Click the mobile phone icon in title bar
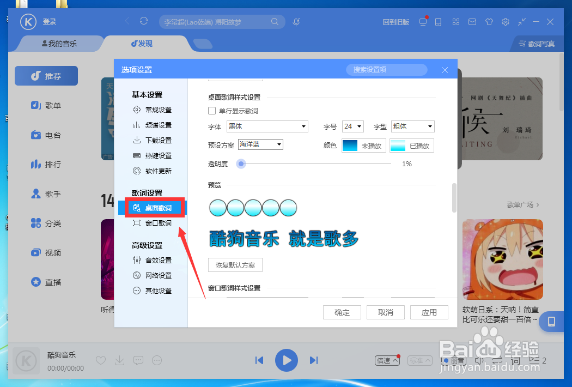This screenshot has width=572, height=387. pyautogui.click(x=438, y=22)
